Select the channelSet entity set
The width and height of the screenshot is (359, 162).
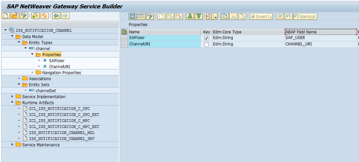[x=46, y=91]
